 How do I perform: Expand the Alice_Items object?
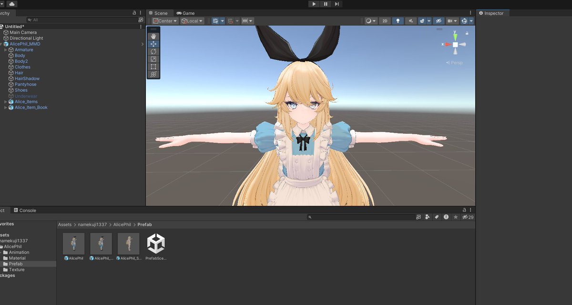[6, 102]
